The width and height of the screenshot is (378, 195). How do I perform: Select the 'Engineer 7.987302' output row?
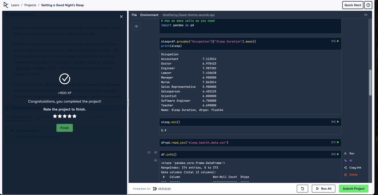point(189,68)
